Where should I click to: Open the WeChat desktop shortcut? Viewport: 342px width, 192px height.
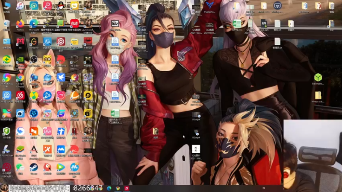pos(20,169)
